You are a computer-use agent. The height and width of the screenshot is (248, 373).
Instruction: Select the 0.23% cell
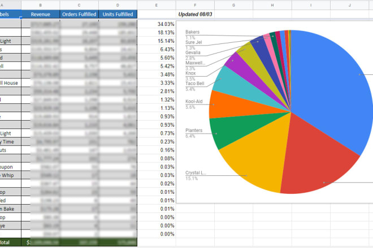coord(157,141)
